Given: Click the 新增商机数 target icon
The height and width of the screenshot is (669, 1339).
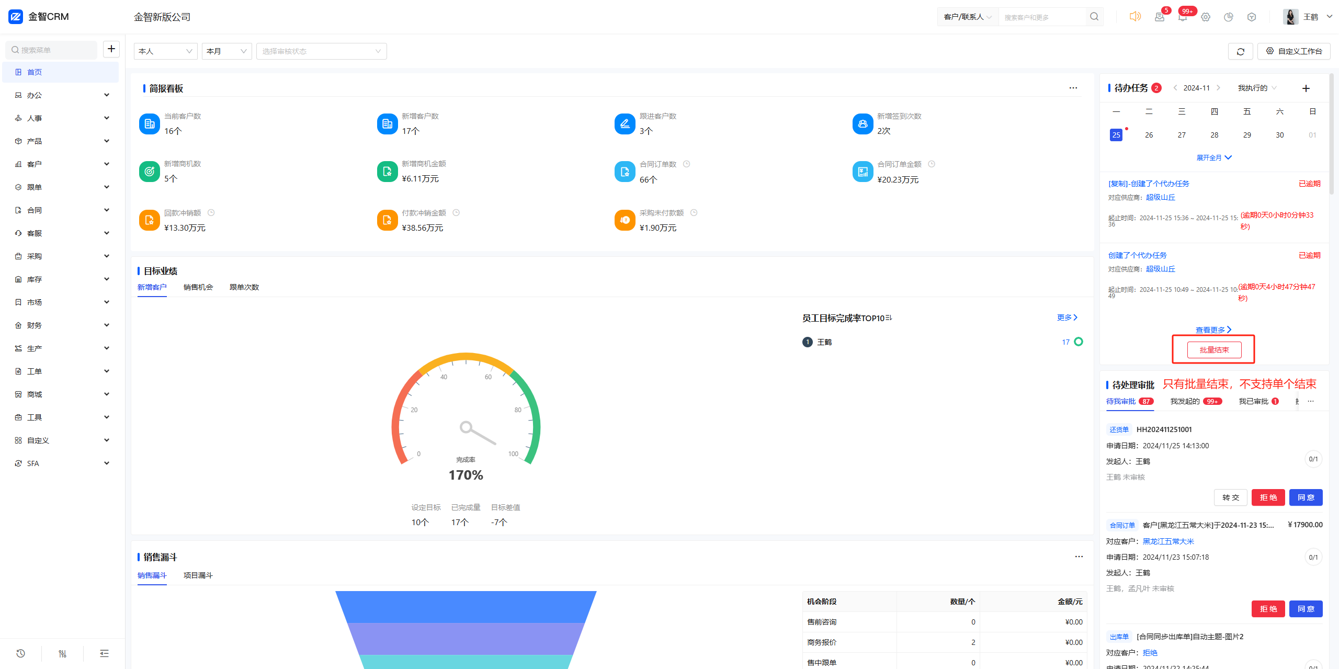Looking at the screenshot, I should tap(150, 172).
